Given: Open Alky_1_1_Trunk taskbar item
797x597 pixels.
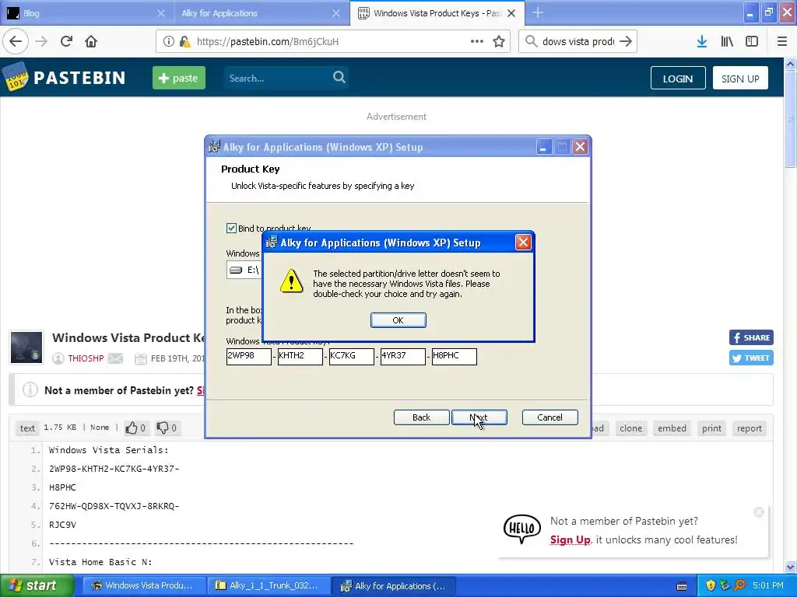Looking at the screenshot, I should point(269,586).
